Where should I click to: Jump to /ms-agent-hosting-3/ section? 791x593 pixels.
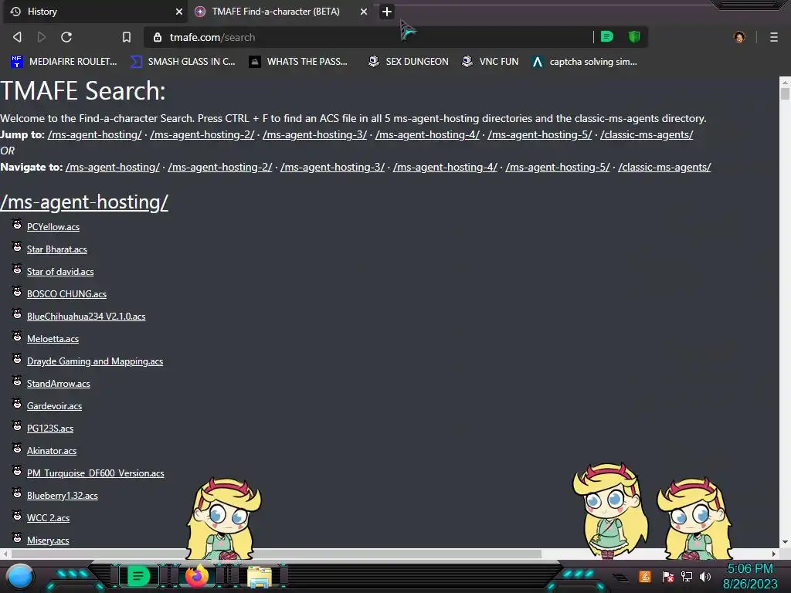coord(315,134)
